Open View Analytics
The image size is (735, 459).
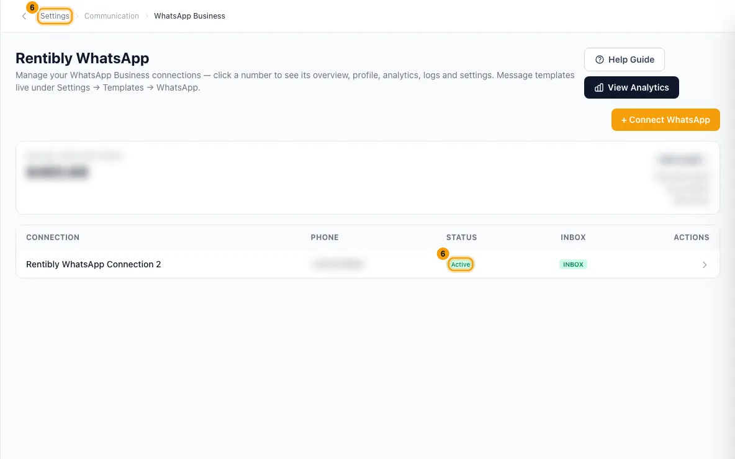[x=631, y=87]
